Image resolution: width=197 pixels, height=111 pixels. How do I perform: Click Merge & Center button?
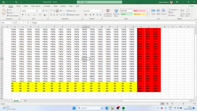(73, 15)
